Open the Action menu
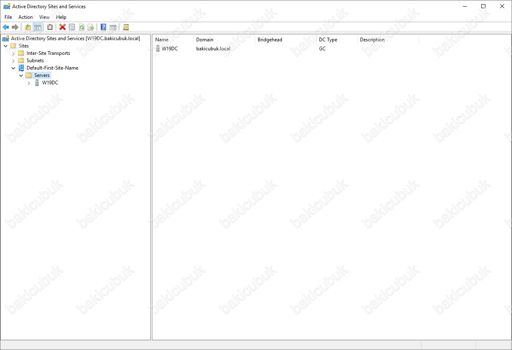This screenshot has width=512, height=350. coord(25,17)
